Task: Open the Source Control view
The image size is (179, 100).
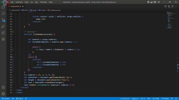Action: 3,20
